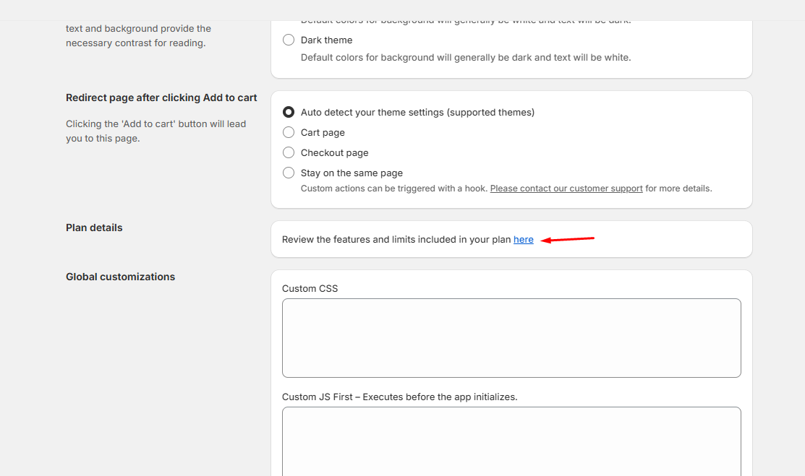
Task: Click the 'Custom CSS' field label
Action: [310, 289]
